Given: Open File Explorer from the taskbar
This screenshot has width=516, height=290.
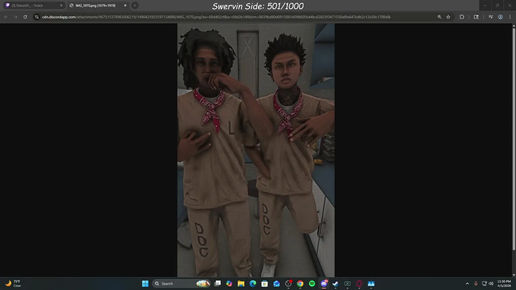Looking at the screenshot, I should (241, 284).
